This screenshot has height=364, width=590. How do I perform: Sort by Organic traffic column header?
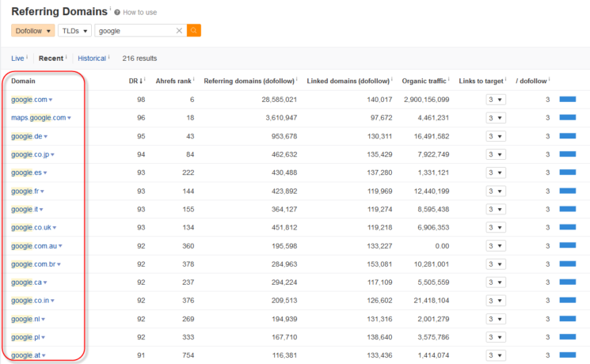point(424,81)
